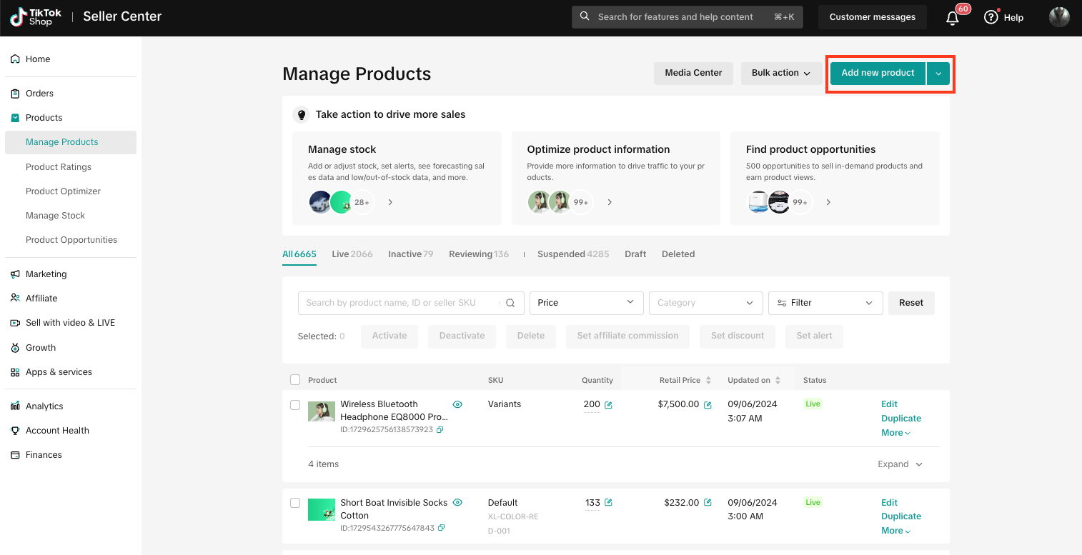This screenshot has height=555, width=1082.
Task: Edit the $232.00 retail price icon
Action: (x=708, y=503)
